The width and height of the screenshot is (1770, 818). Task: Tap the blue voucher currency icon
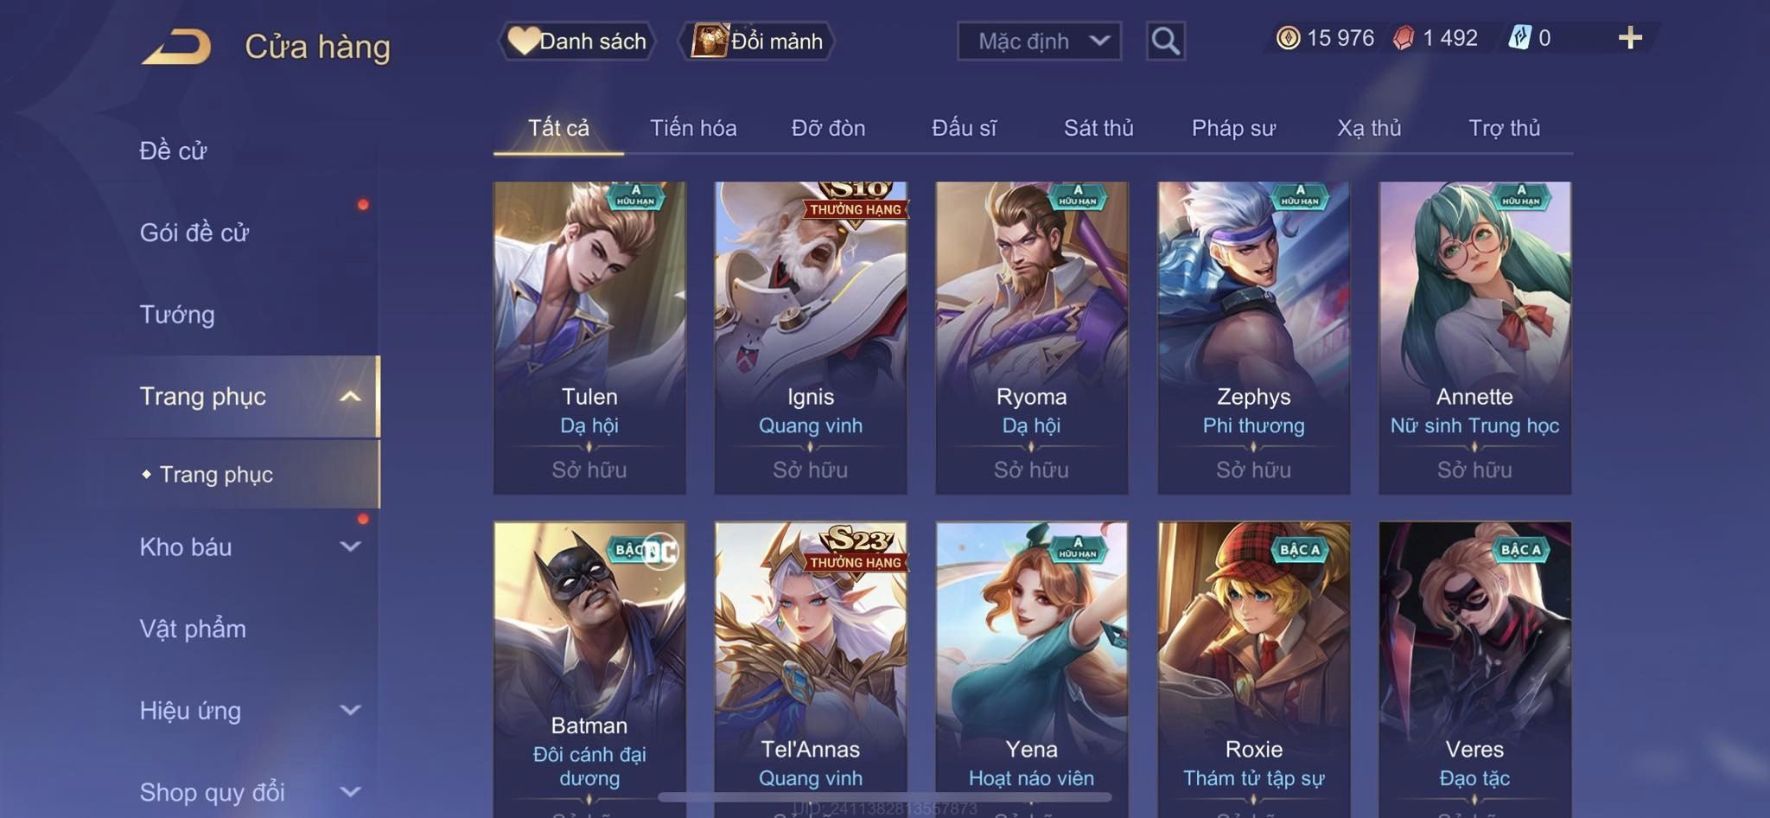click(1519, 38)
